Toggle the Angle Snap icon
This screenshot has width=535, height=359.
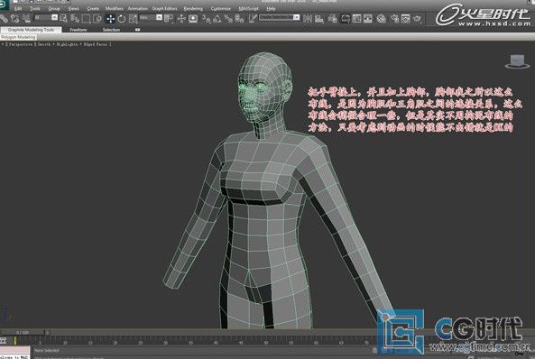[x=217, y=19]
